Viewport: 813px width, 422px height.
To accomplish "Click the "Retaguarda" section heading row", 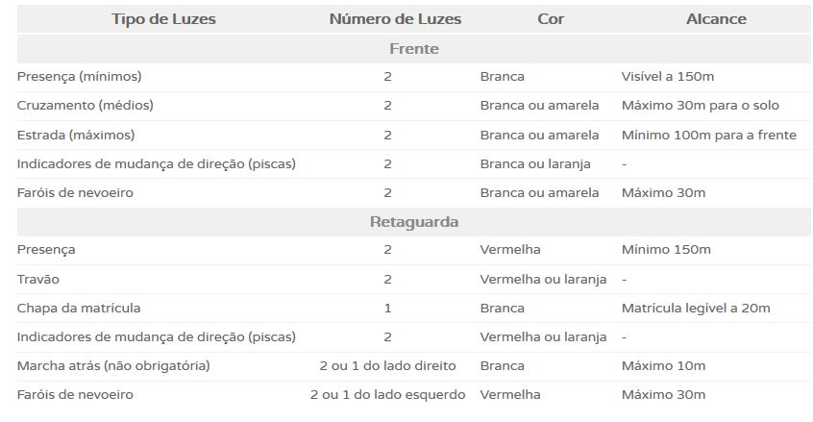I will pyautogui.click(x=414, y=222).
